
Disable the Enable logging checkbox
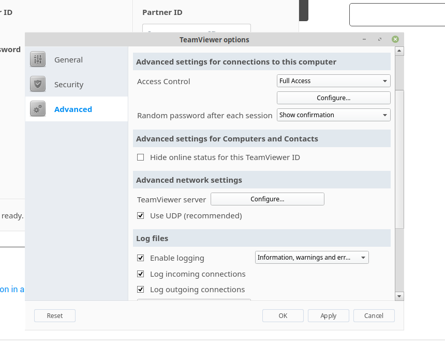141,258
